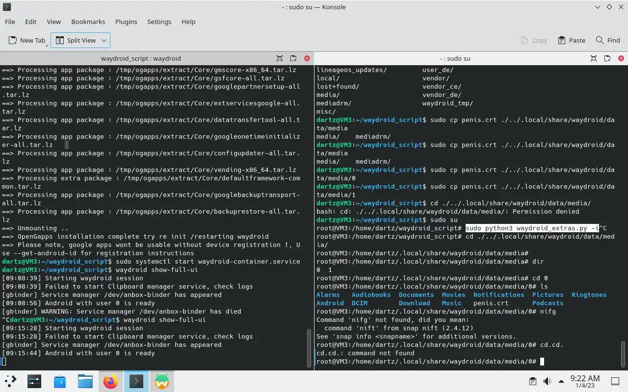Open the Settings menu

[x=159, y=22]
